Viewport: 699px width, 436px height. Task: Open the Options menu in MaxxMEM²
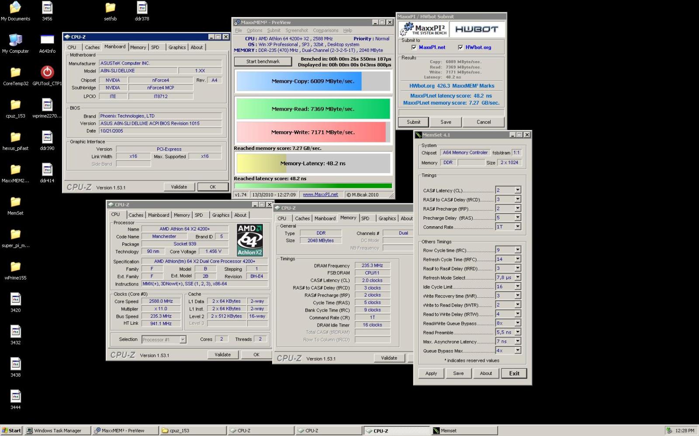tap(254, 31)
